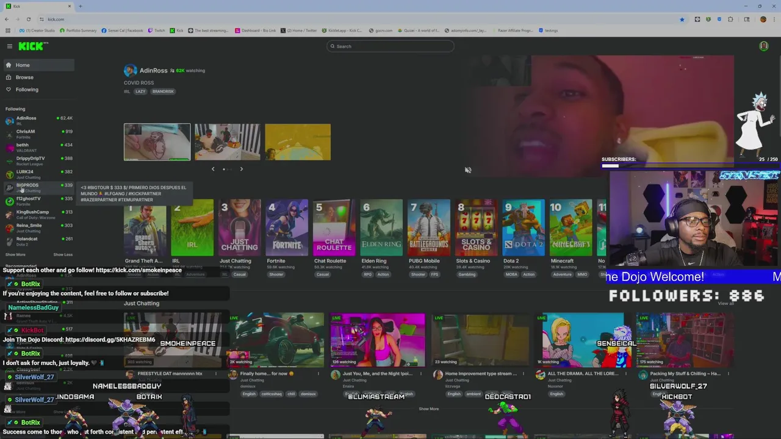Click AdinRoss featured avatar
The image size is (781, 439).
pos(130,71)
